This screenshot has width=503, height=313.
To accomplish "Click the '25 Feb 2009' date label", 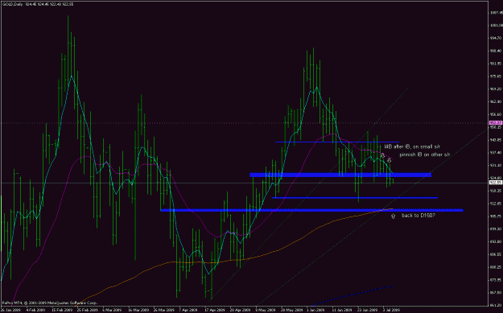I will [x=87, y=310].
